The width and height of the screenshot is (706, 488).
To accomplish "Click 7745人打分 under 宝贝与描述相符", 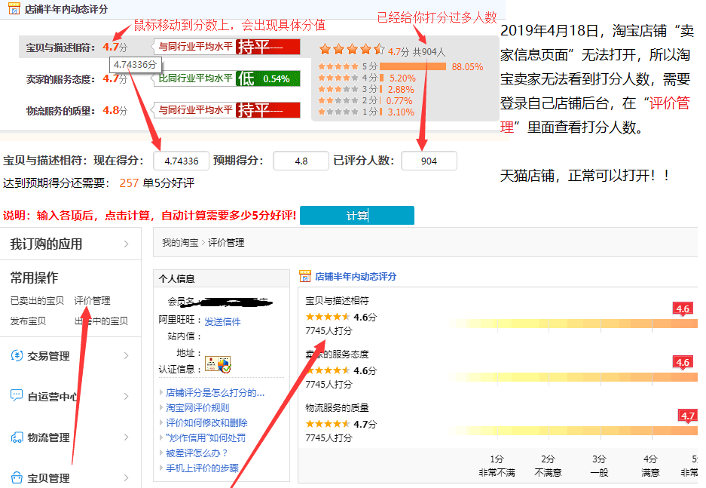I will 329,331.
